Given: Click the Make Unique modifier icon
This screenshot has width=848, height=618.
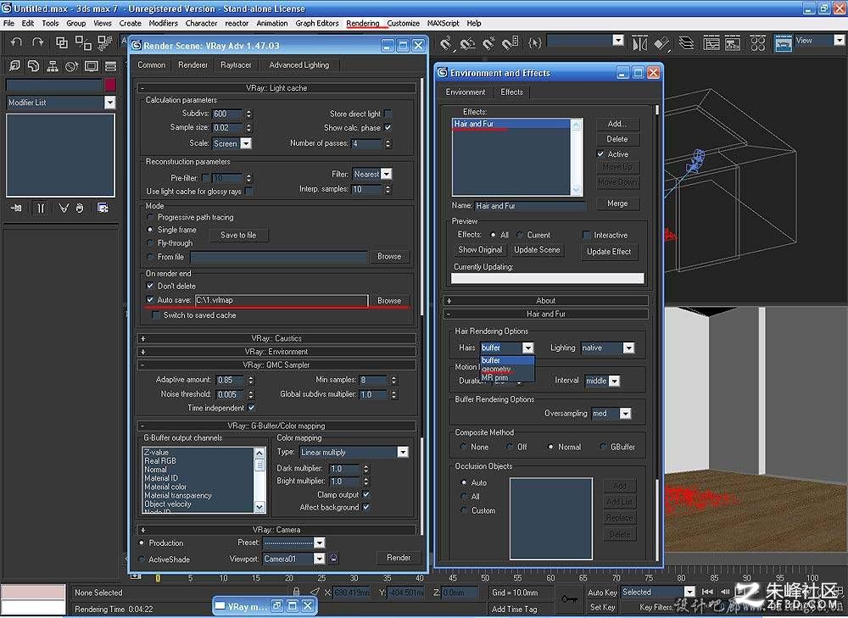Looking at the screenshot, I should click(x=64, y=208).
